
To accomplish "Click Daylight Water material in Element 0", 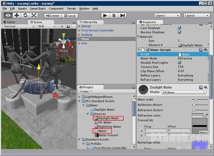I will pyautogui.click(x=193, y=45).
